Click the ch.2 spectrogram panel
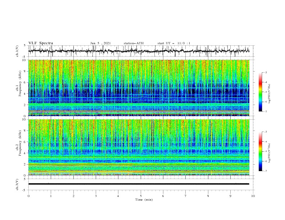The height and width of the screenshot is (220, 285). [139, 147]
